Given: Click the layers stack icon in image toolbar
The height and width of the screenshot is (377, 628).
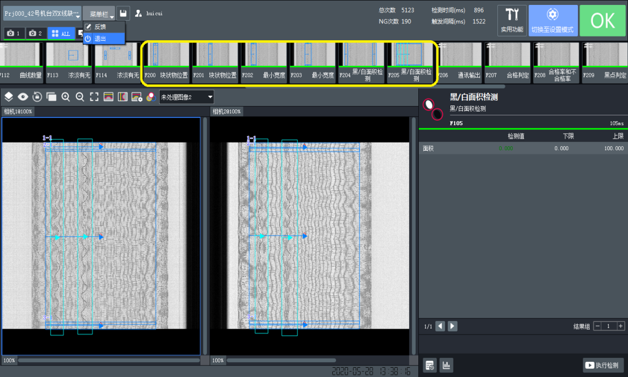Looking at the screenshot, I should coord(9,97).
